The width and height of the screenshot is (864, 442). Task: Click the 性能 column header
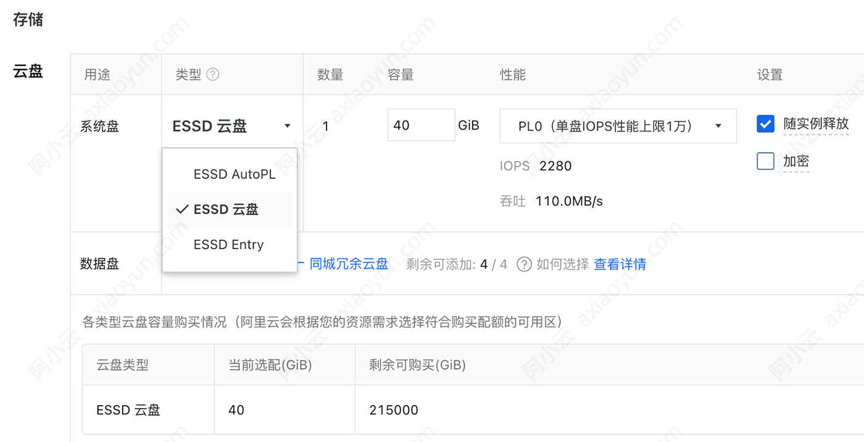(x=513, y=75)
